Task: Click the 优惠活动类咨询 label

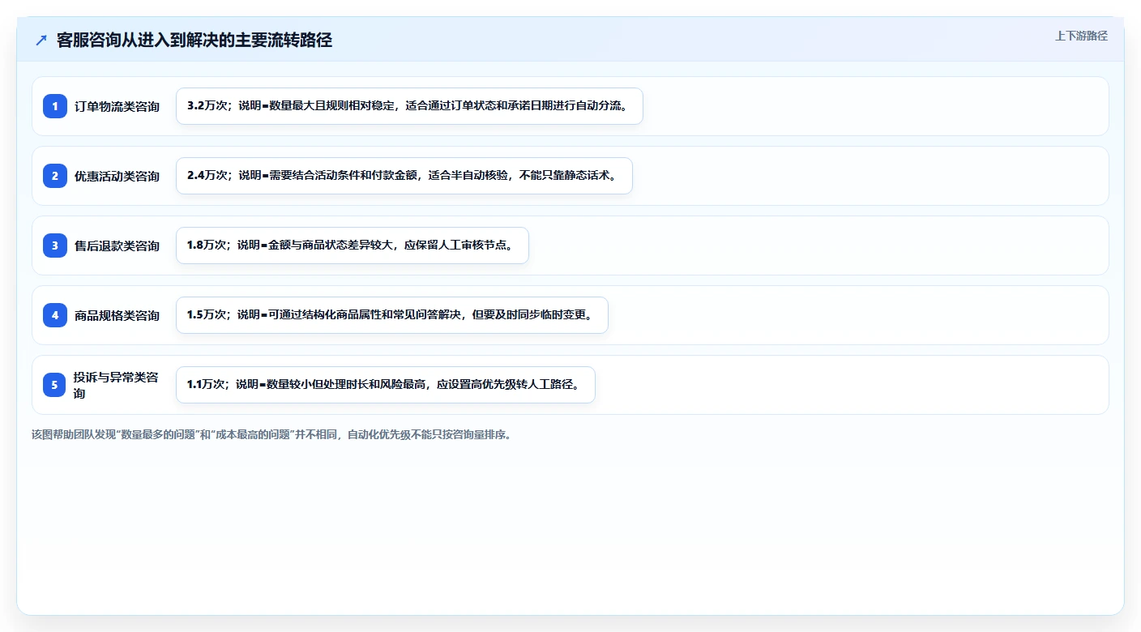Action: point(117,176)
